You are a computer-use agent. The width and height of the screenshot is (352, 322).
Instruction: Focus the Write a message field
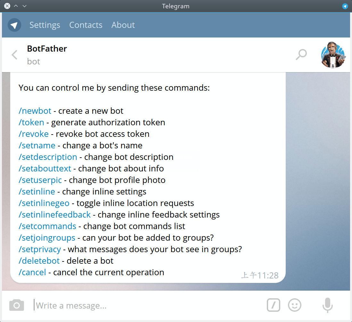[x=148, y=305]
